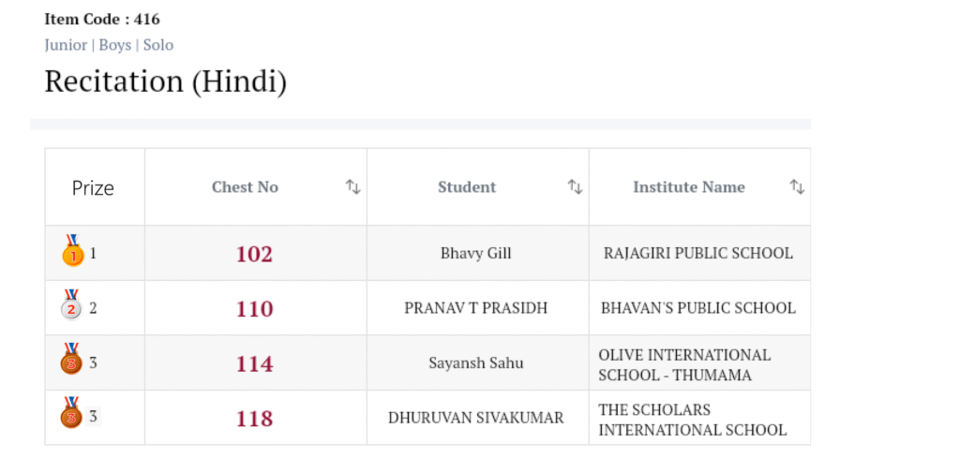This screenshot has width=960, height=458.
Task: Click the gold first-prize medal icon
Action: click(72, 251)
